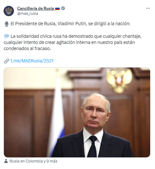This screenshot has width=155, height=169.
Task: Open the @mae_rusia handle
Action: [x=28, y=14]
